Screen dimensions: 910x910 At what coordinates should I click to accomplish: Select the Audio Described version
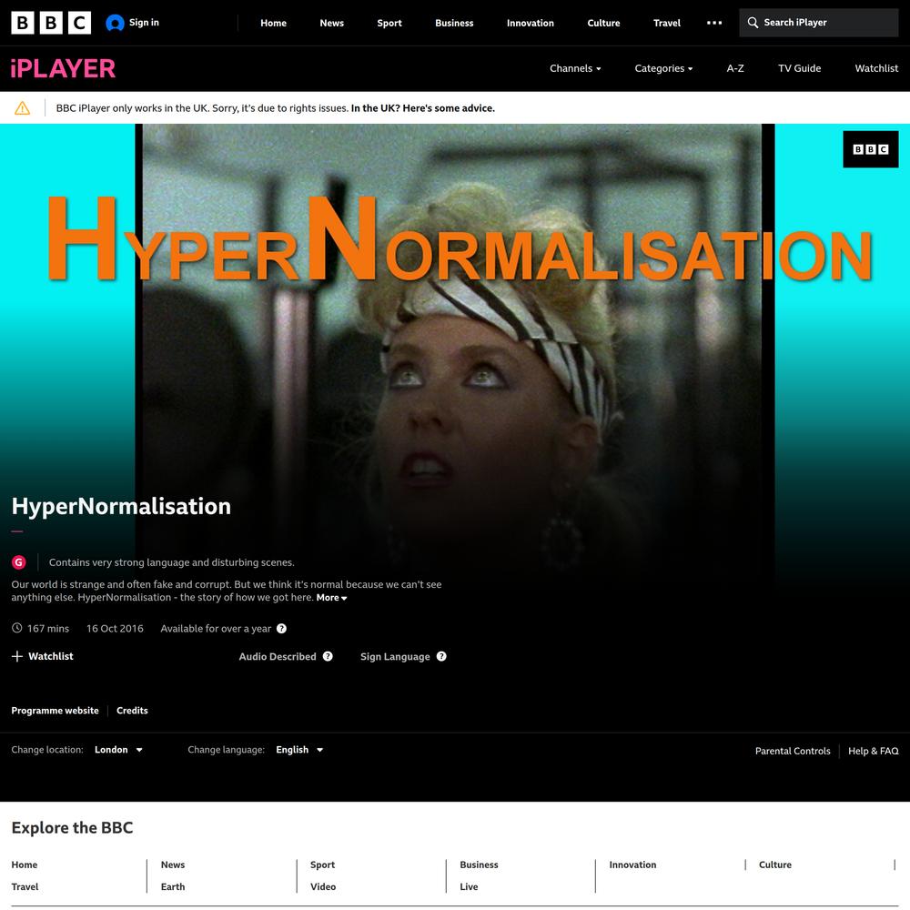tap(278, 656)
